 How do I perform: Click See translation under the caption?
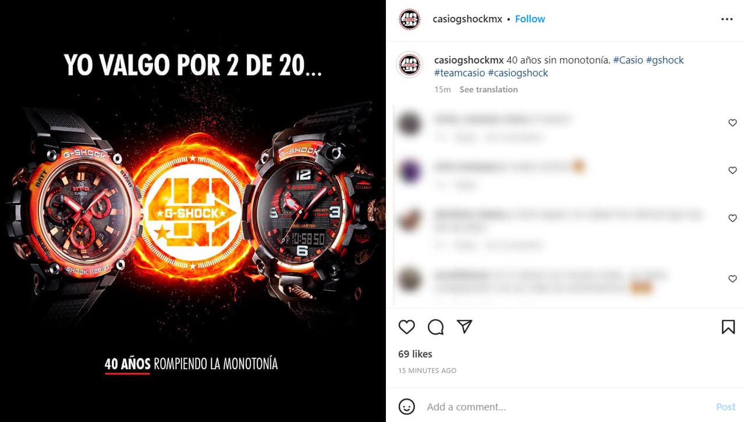point(488,90)
